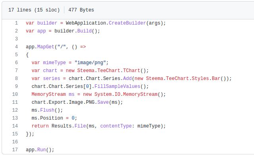Click line number 15
Image resolution: width=254 pixels, height=158 pixels.
15,133
